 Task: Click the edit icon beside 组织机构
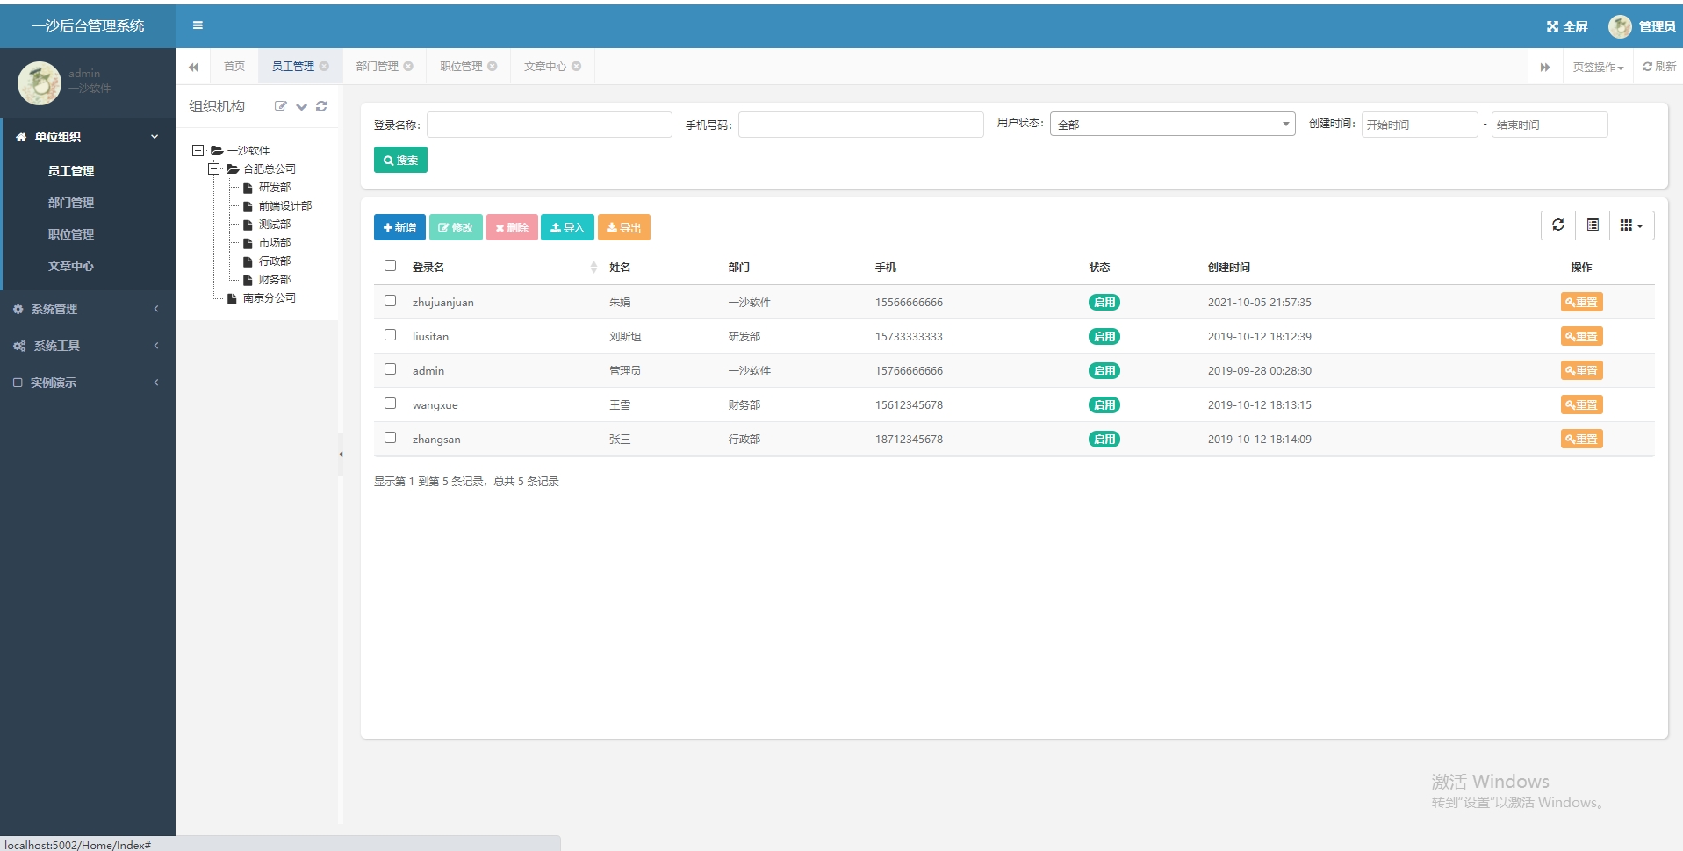coord(281,106)
